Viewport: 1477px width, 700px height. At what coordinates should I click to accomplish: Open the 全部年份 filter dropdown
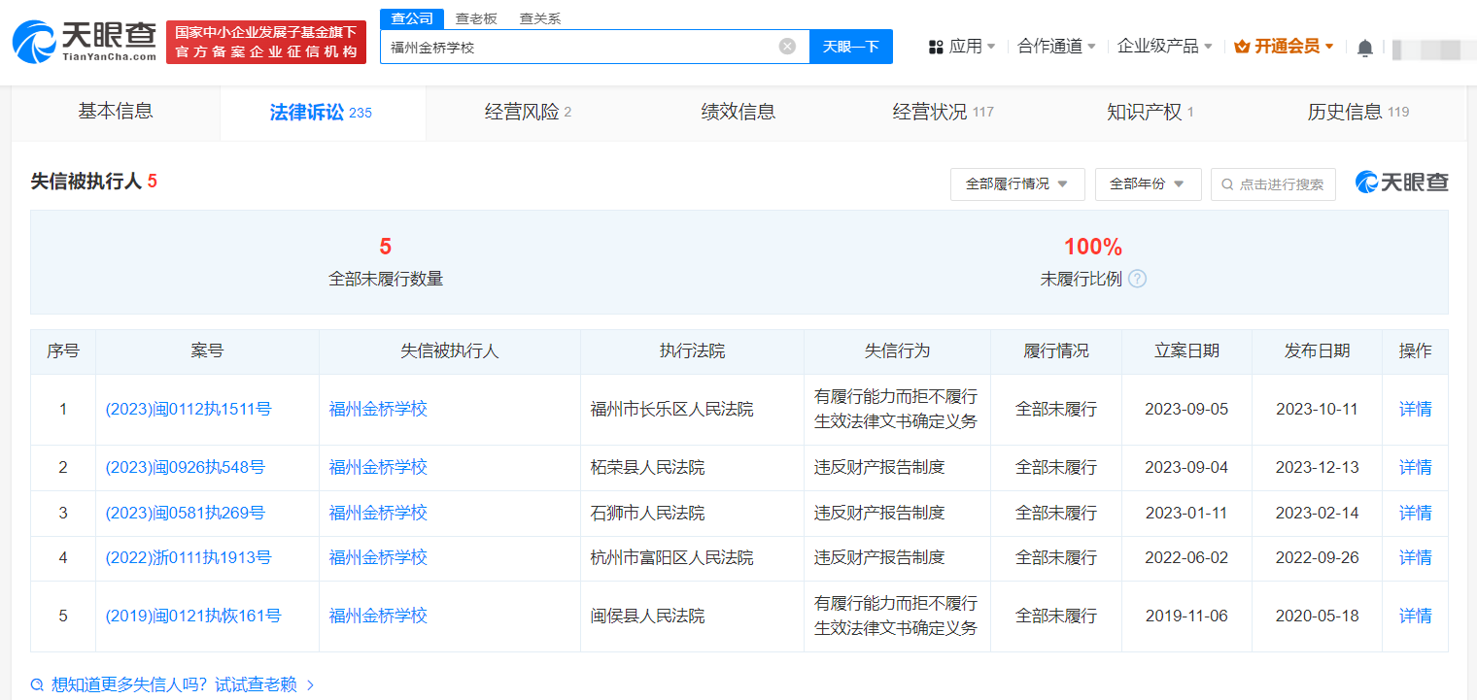(x=1148, y=184)
